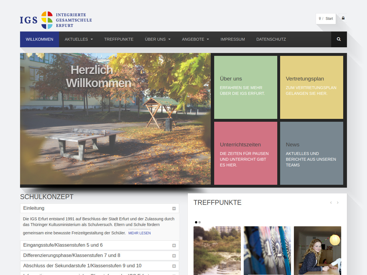The height and width of the screenshot is (275, 367).
Task: Open the Über uns dropdown in navbar
Action: coord(157,39)
